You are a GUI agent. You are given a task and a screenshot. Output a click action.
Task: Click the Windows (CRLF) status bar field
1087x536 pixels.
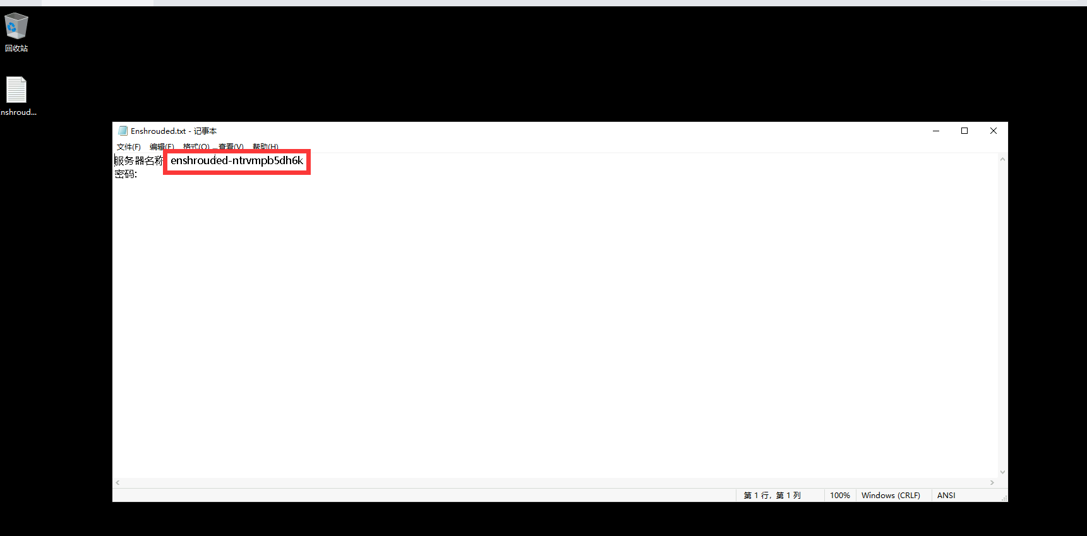(x=891, y=496)
